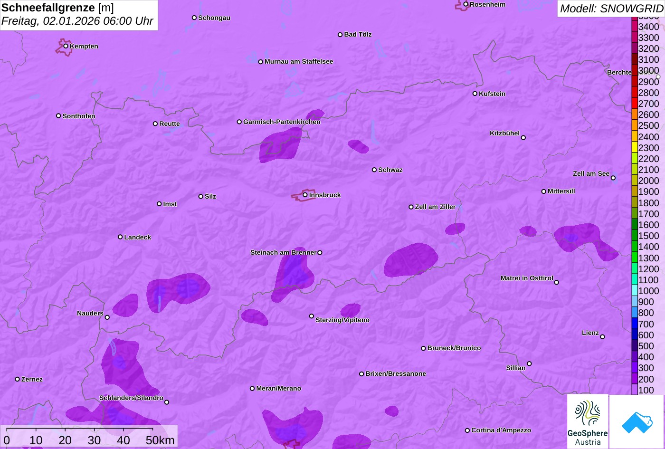Click the Schongau location dot
This screenshot has height=449, width=665.
pyautogui.click(x=194, y=18)
